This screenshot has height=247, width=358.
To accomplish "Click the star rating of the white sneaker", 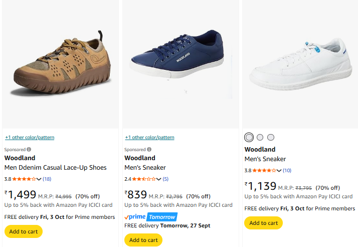I will [x=264, y=170].
